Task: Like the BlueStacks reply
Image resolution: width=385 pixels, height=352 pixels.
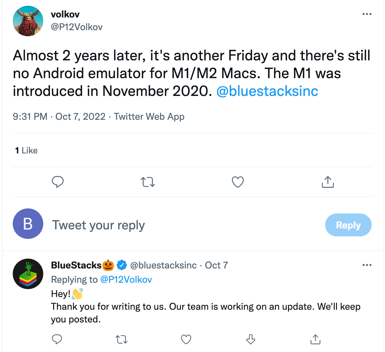Action: click(x=186, y=339)
